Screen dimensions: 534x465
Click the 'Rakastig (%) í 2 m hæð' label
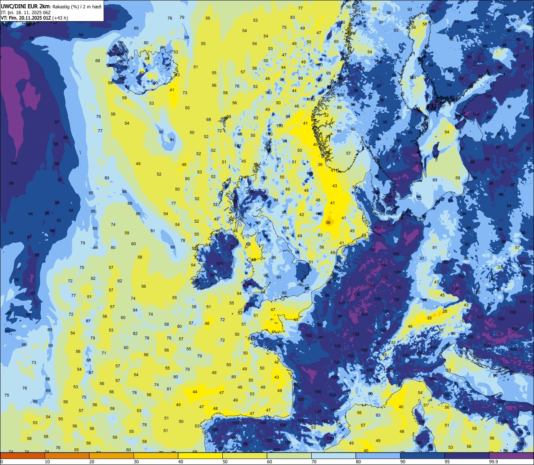77,7
